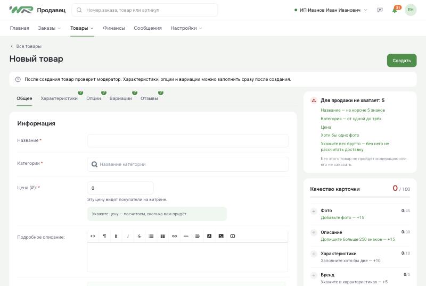The width and height of the screenshot is (426, 286).
Task: Open the Сообщения menu item
Action: click(148, 28)
